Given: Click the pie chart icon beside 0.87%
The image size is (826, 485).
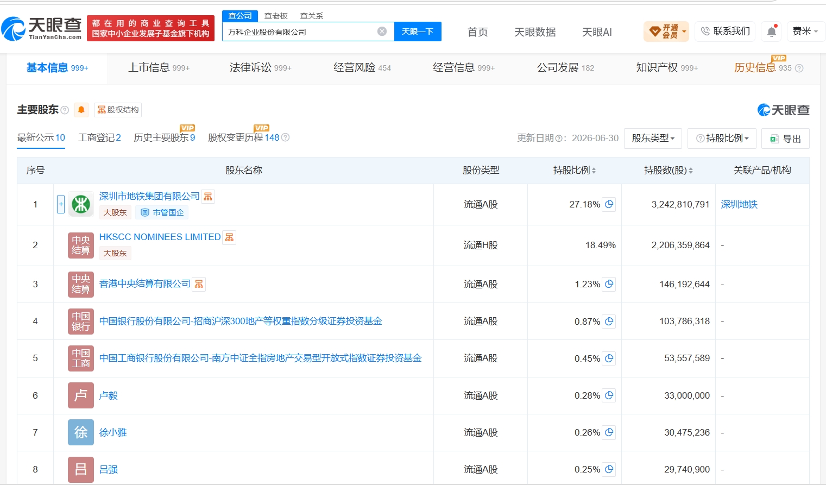Looking at the screenshot, I should click(609, 322).
